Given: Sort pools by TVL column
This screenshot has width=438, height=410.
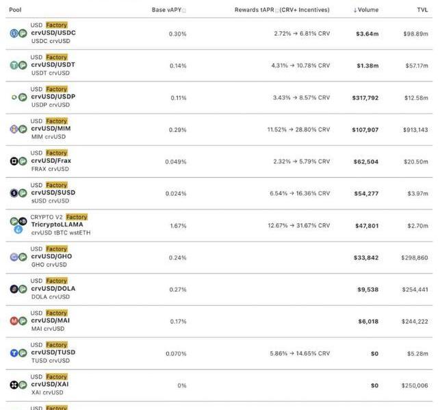Looking at the screenshot, I should pyautogui.click(x=422, y=10).
